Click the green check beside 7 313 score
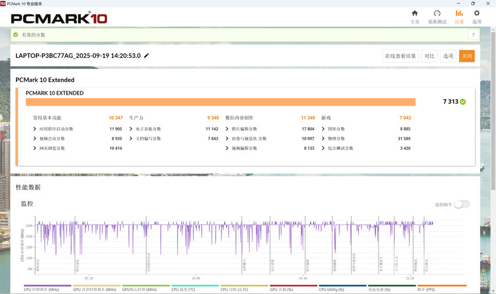This screenshot has height=294, width=496. [463, 102]
